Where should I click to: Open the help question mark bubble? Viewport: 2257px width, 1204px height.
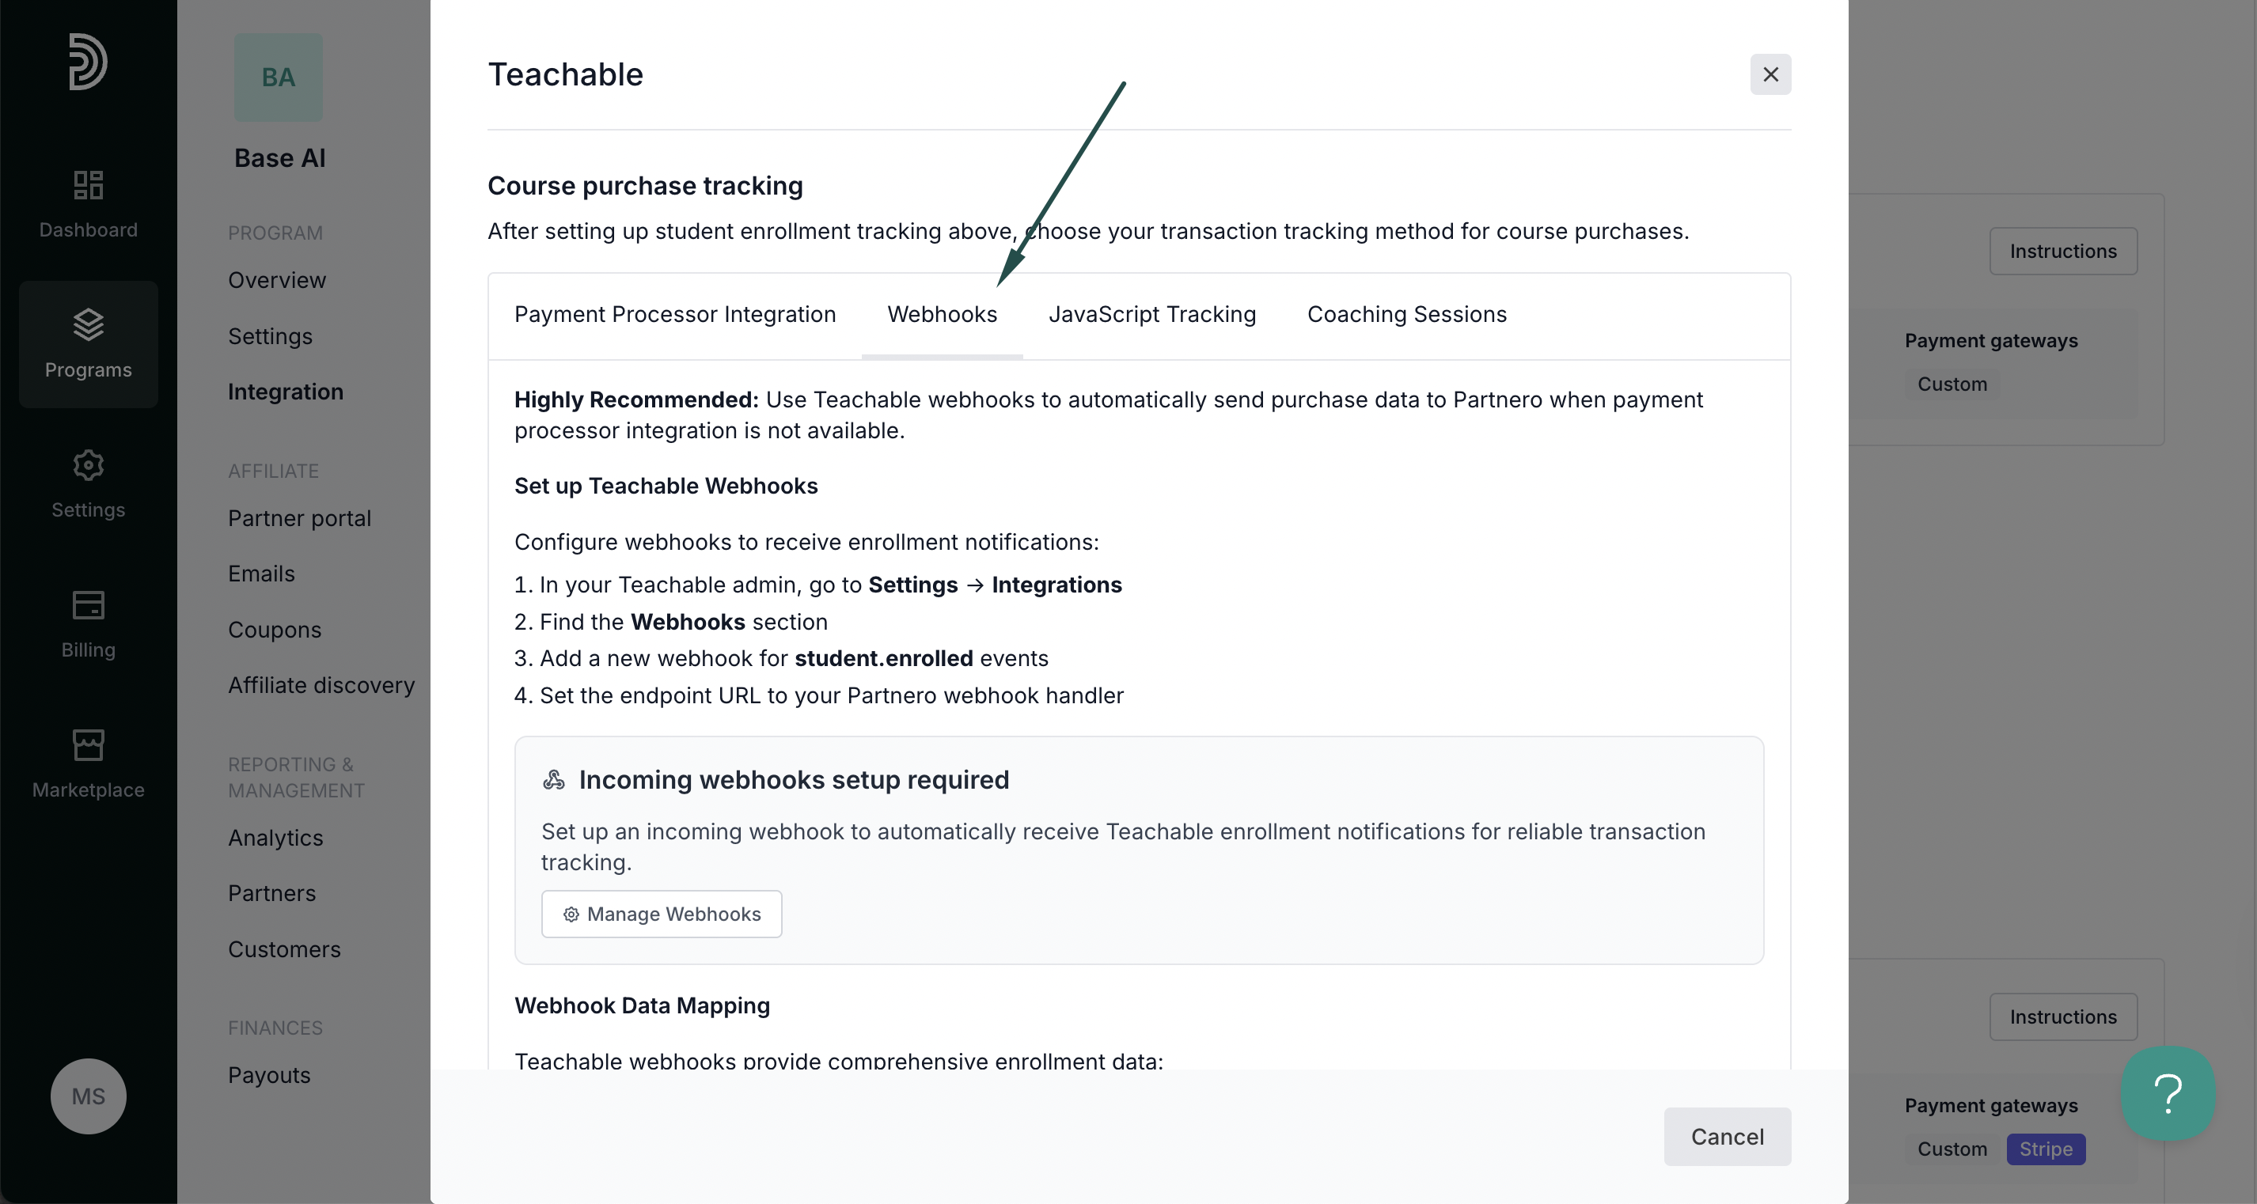2168,1094
